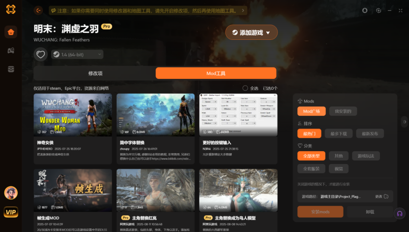Viewport: 409px width, 232px height.
Task: Click the 安装mods button
Action: pos(320,212)
